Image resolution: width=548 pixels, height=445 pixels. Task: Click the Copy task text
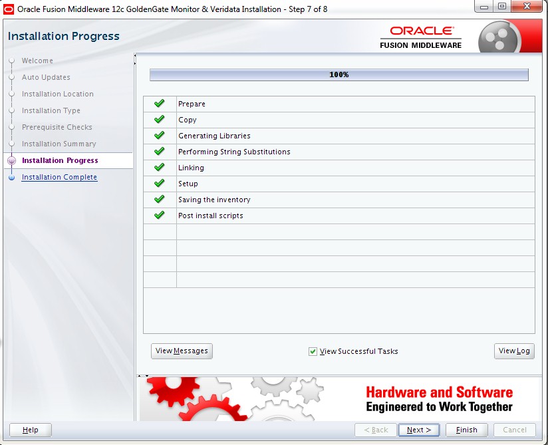click(x=188, y=120)
